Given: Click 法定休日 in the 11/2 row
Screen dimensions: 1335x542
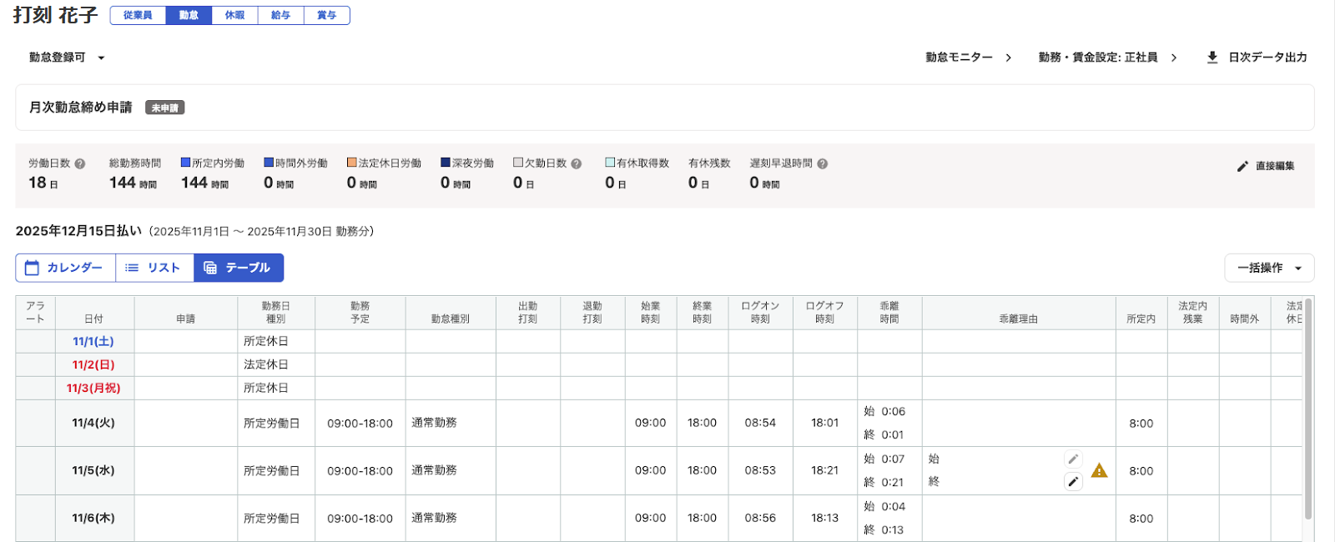Looking at the screenshot, I should [x=266, y=364].
